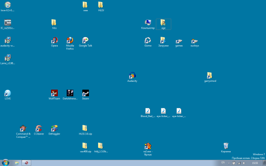Screen dimensions: 266x166
Task: Click the Show desktop button in the taskbar
Action: tap(264, 163)
